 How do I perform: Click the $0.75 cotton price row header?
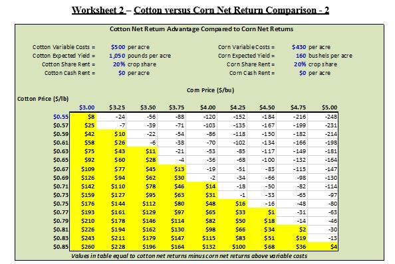(61, 204)
